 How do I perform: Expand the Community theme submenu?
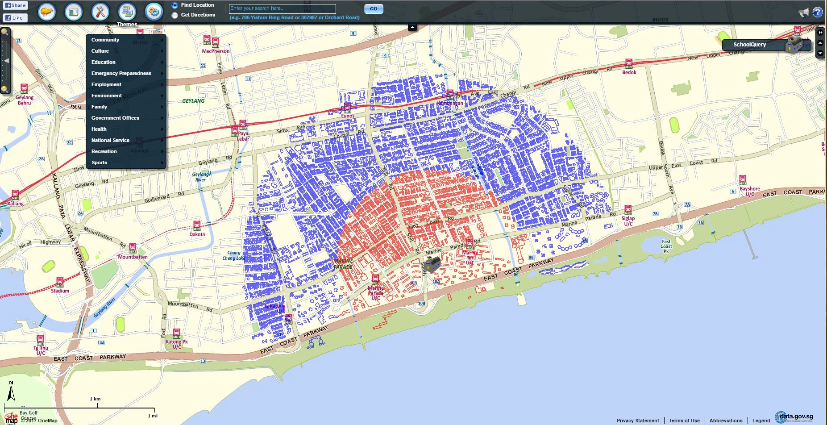click(x=126, y=40)
